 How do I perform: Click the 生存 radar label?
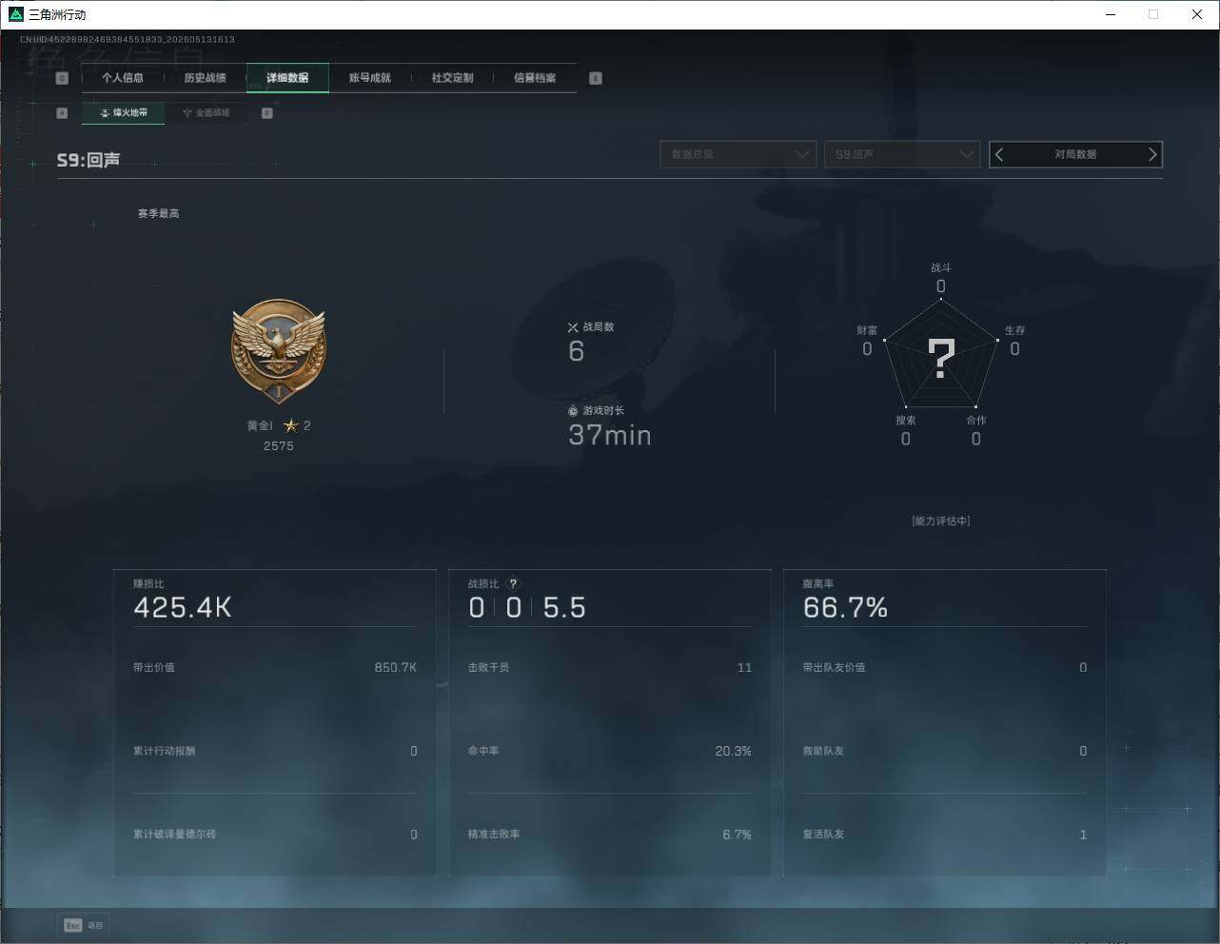click(x=1015, y=330)
